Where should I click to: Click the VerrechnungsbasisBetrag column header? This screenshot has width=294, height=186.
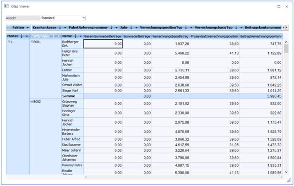click(170, 36)
